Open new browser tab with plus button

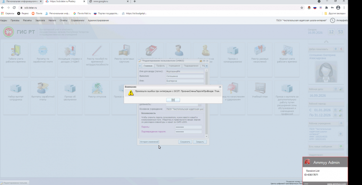pyautogui.click(x=135, y=1)
